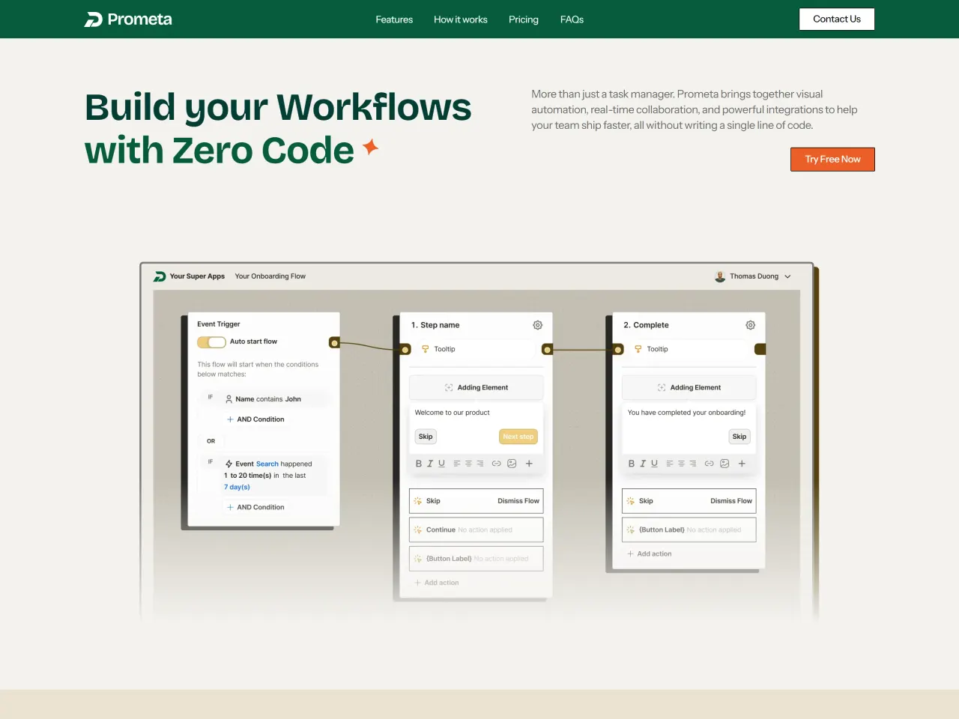Apply italic in Complete card toolbar
Image resolution: width=959 pixels, height=719 pixels.
[643, 464]
